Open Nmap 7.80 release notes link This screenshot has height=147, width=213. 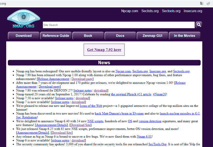(83, 90)
